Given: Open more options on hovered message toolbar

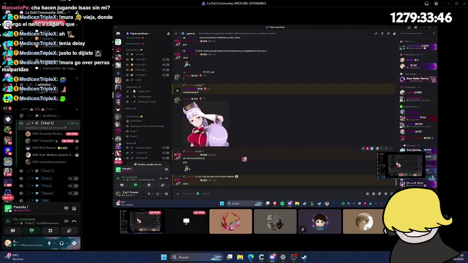Looking at the screenshot, I should [x=390, y=148].
